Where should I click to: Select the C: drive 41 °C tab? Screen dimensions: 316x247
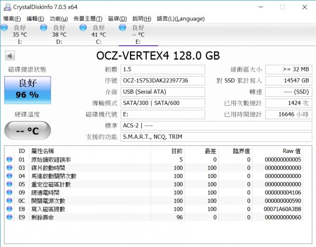(x=99, y=35)
